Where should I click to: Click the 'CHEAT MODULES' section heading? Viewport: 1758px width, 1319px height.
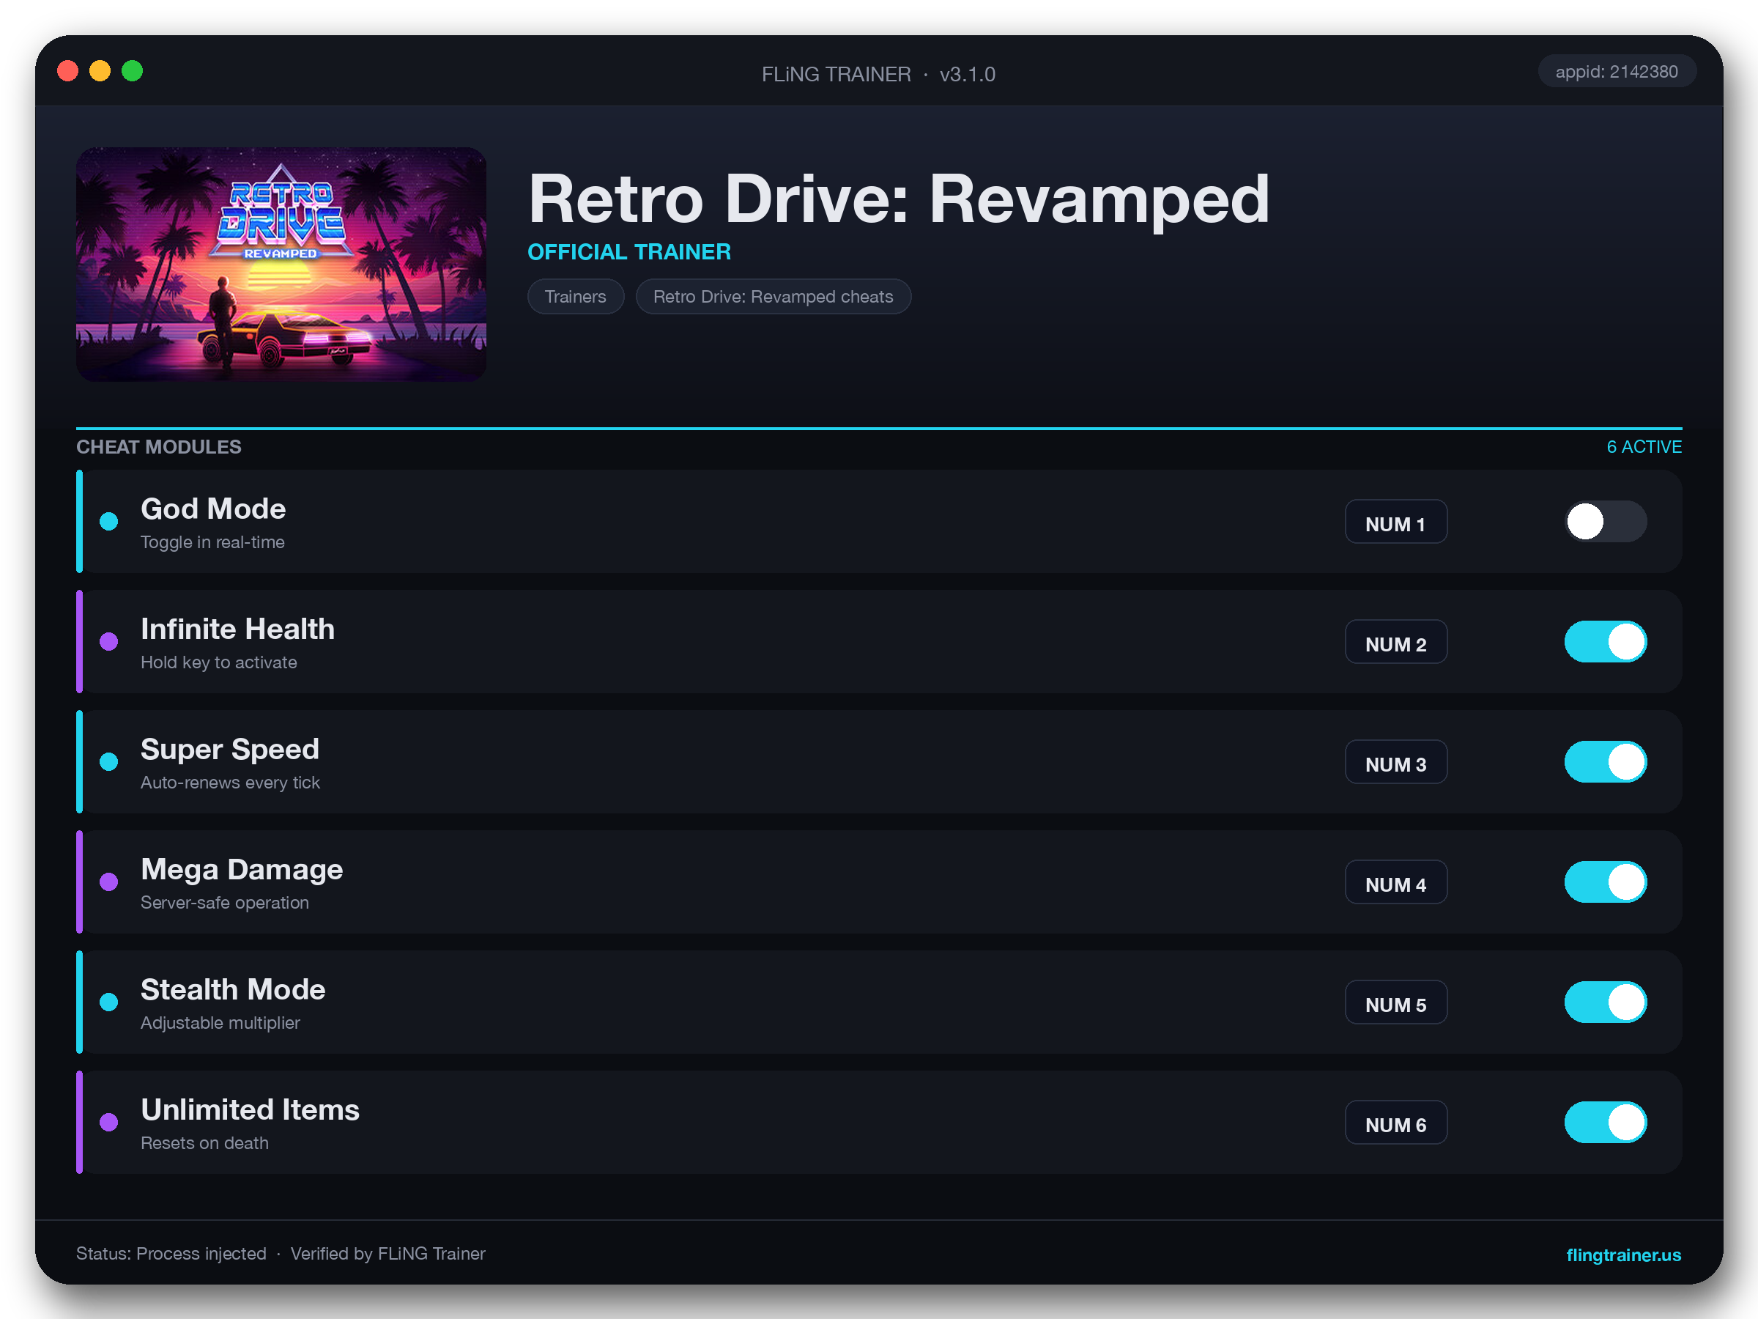(159, 447)
